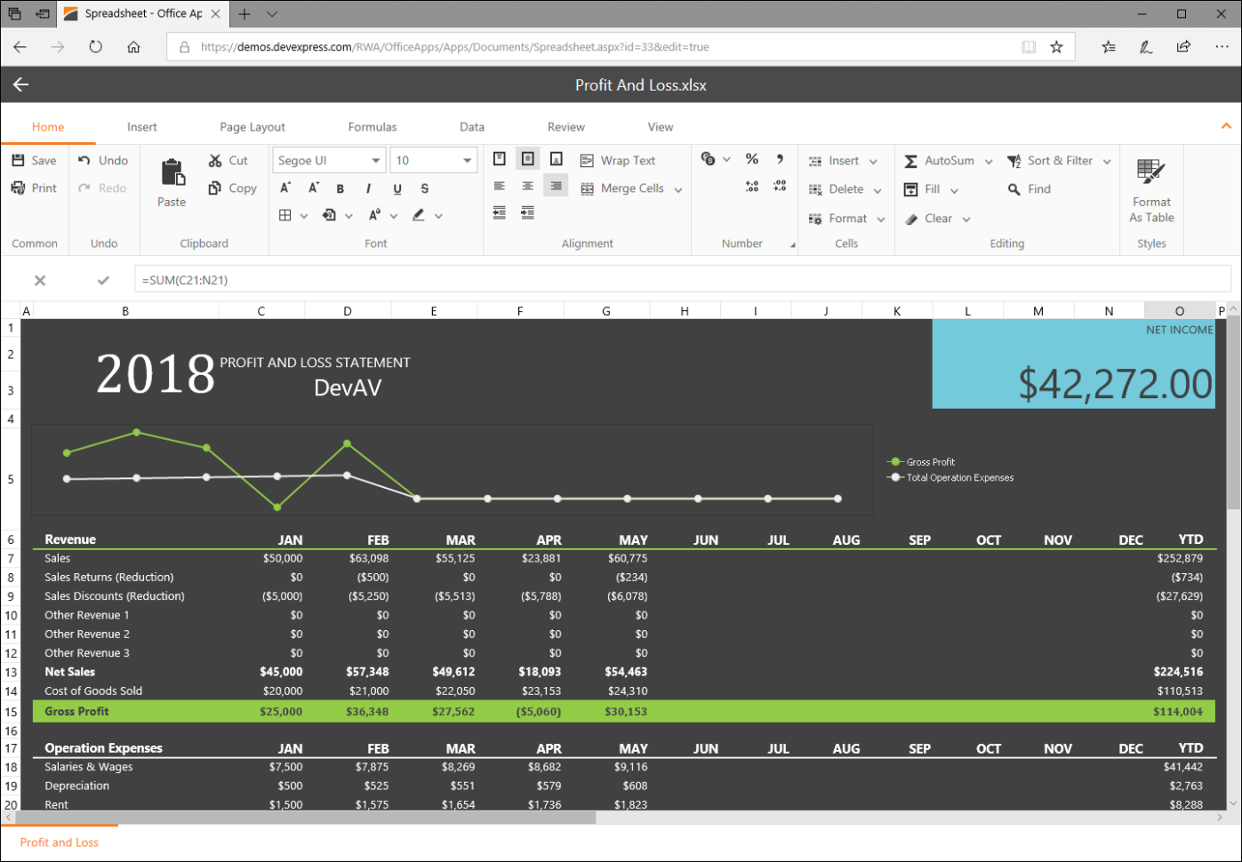Click the Comma style icon

781,160
